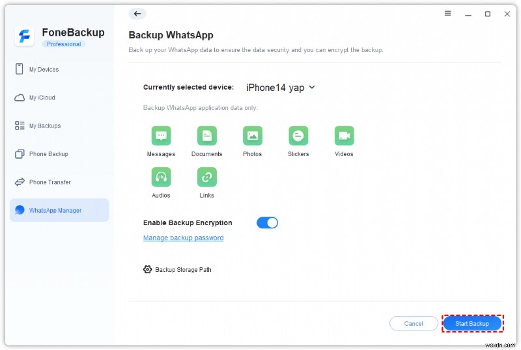Click the Backup WhatsApp application data only text
The width and height of the screenshot is (521, 350).
point(201,107)
